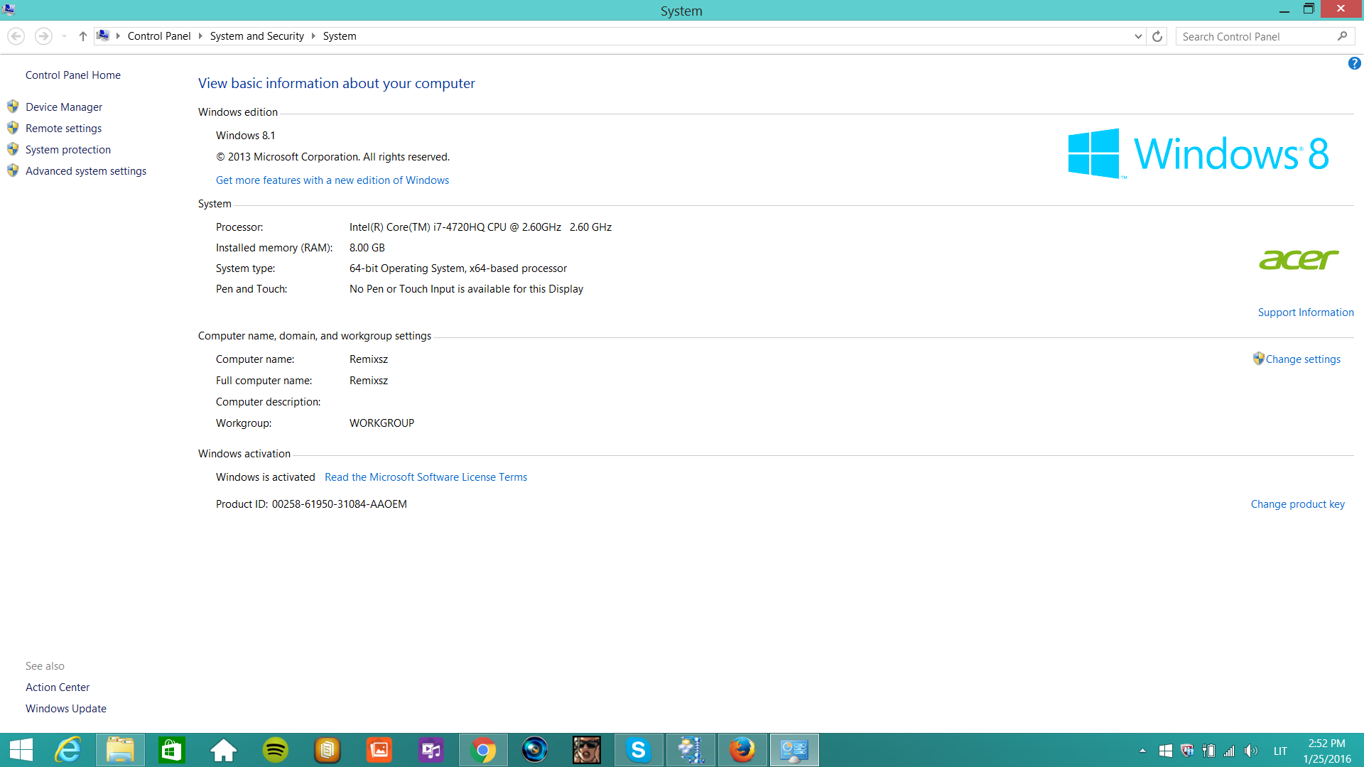Viewport: 1364px width, 767px height.
Task: Refresh the System page
Action: [1157, 36]
